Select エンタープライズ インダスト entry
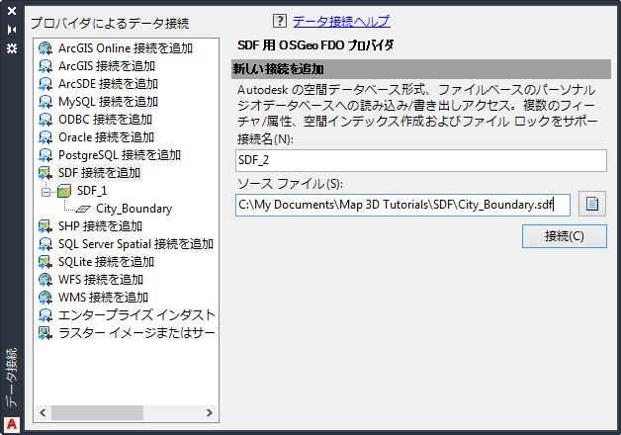Image resolution: width=621 pixels, height=435 pixels. (x=136, y=315)
